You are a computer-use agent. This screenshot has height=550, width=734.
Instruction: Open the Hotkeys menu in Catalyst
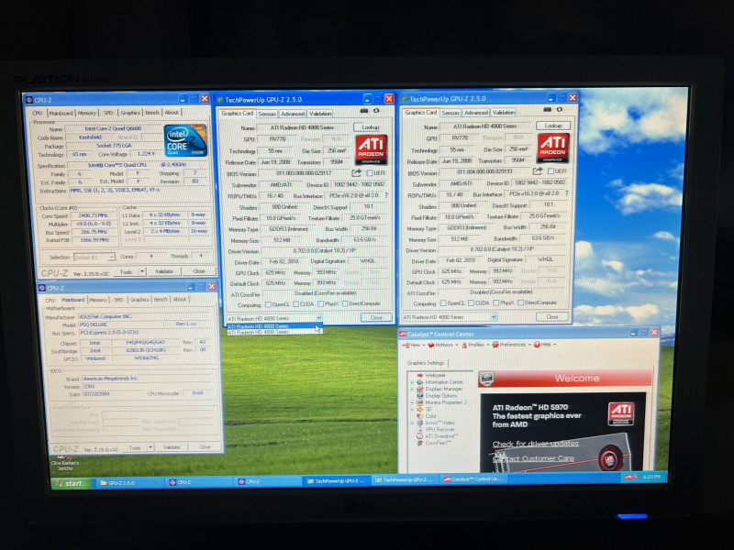point(442,345)
